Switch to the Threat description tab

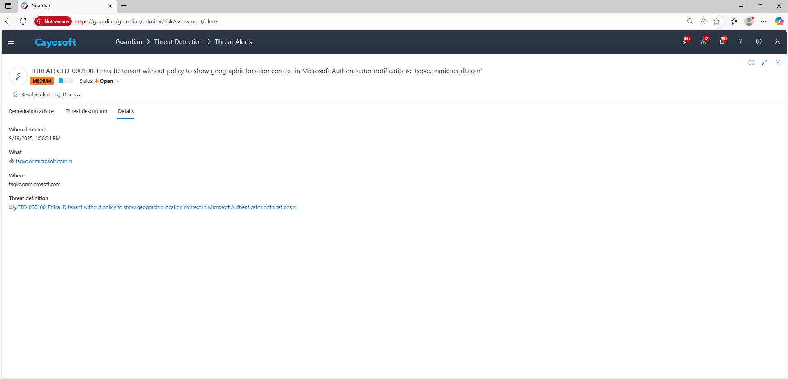(86, 111)
